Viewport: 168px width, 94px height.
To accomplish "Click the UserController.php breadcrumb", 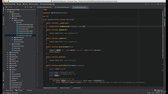I will tap(47, 4).
